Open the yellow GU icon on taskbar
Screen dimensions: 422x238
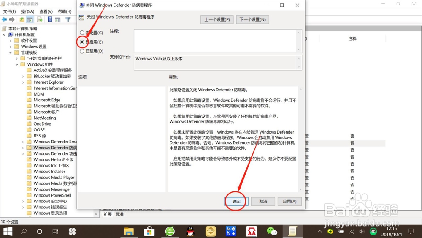pyautogui.click(x=211, y=231)
